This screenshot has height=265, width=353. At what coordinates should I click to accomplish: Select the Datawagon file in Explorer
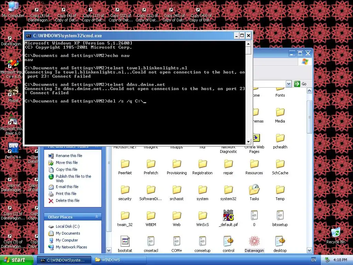[254, 244]
